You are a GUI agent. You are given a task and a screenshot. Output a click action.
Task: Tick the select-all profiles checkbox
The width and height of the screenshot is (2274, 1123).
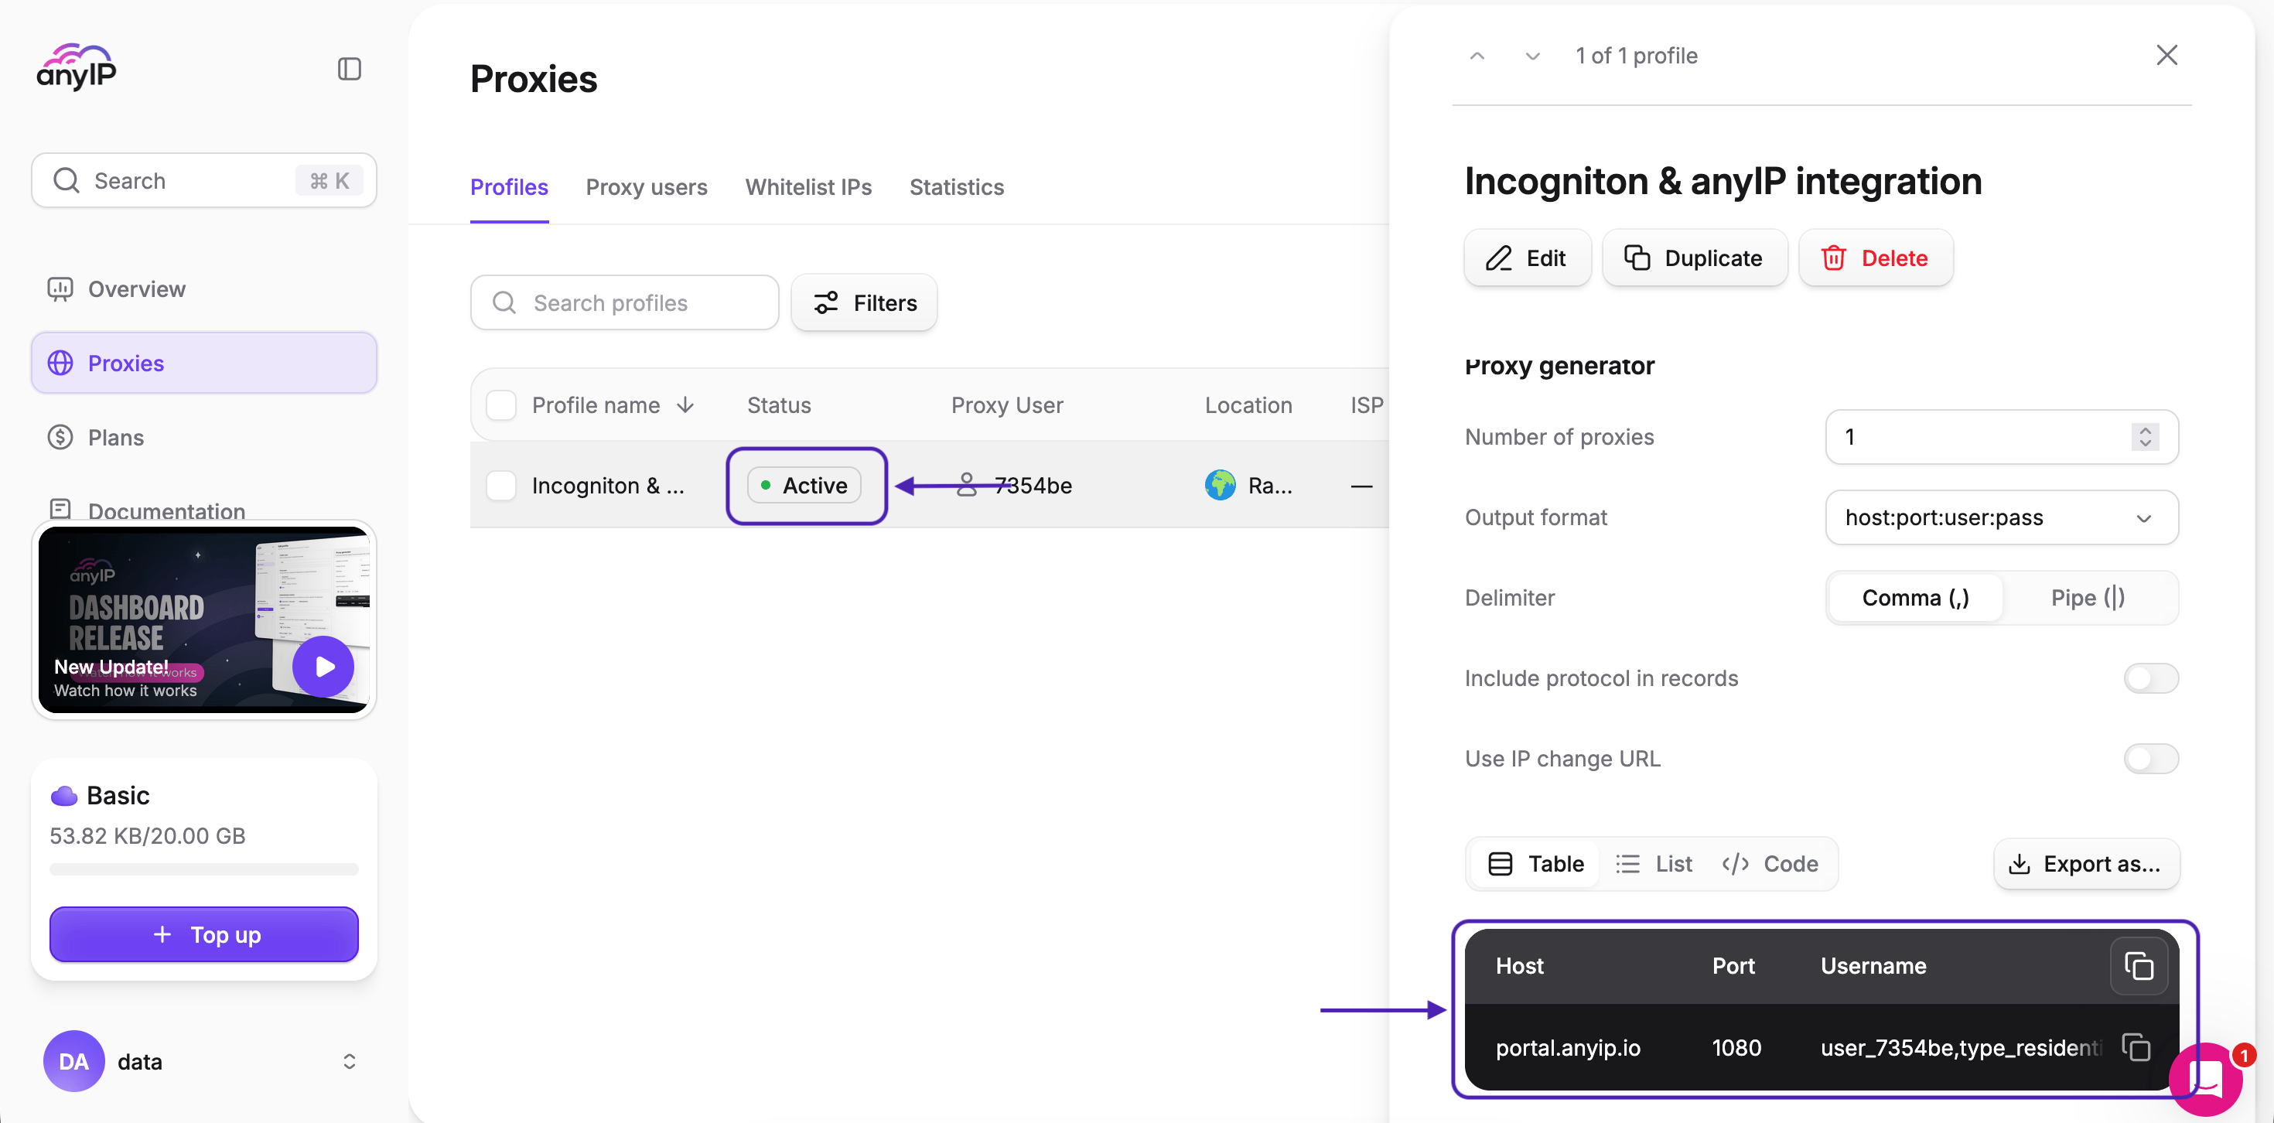tap(501, 405)
